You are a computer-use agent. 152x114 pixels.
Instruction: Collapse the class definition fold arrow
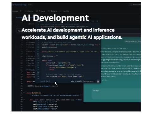[24, 93]
